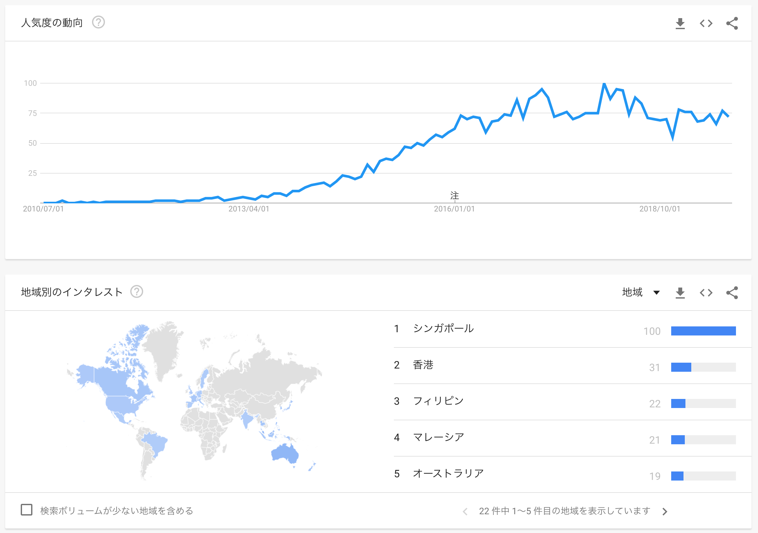Open help icon next to 人気度の動向

pyautogui.click(x=98, y=22)
